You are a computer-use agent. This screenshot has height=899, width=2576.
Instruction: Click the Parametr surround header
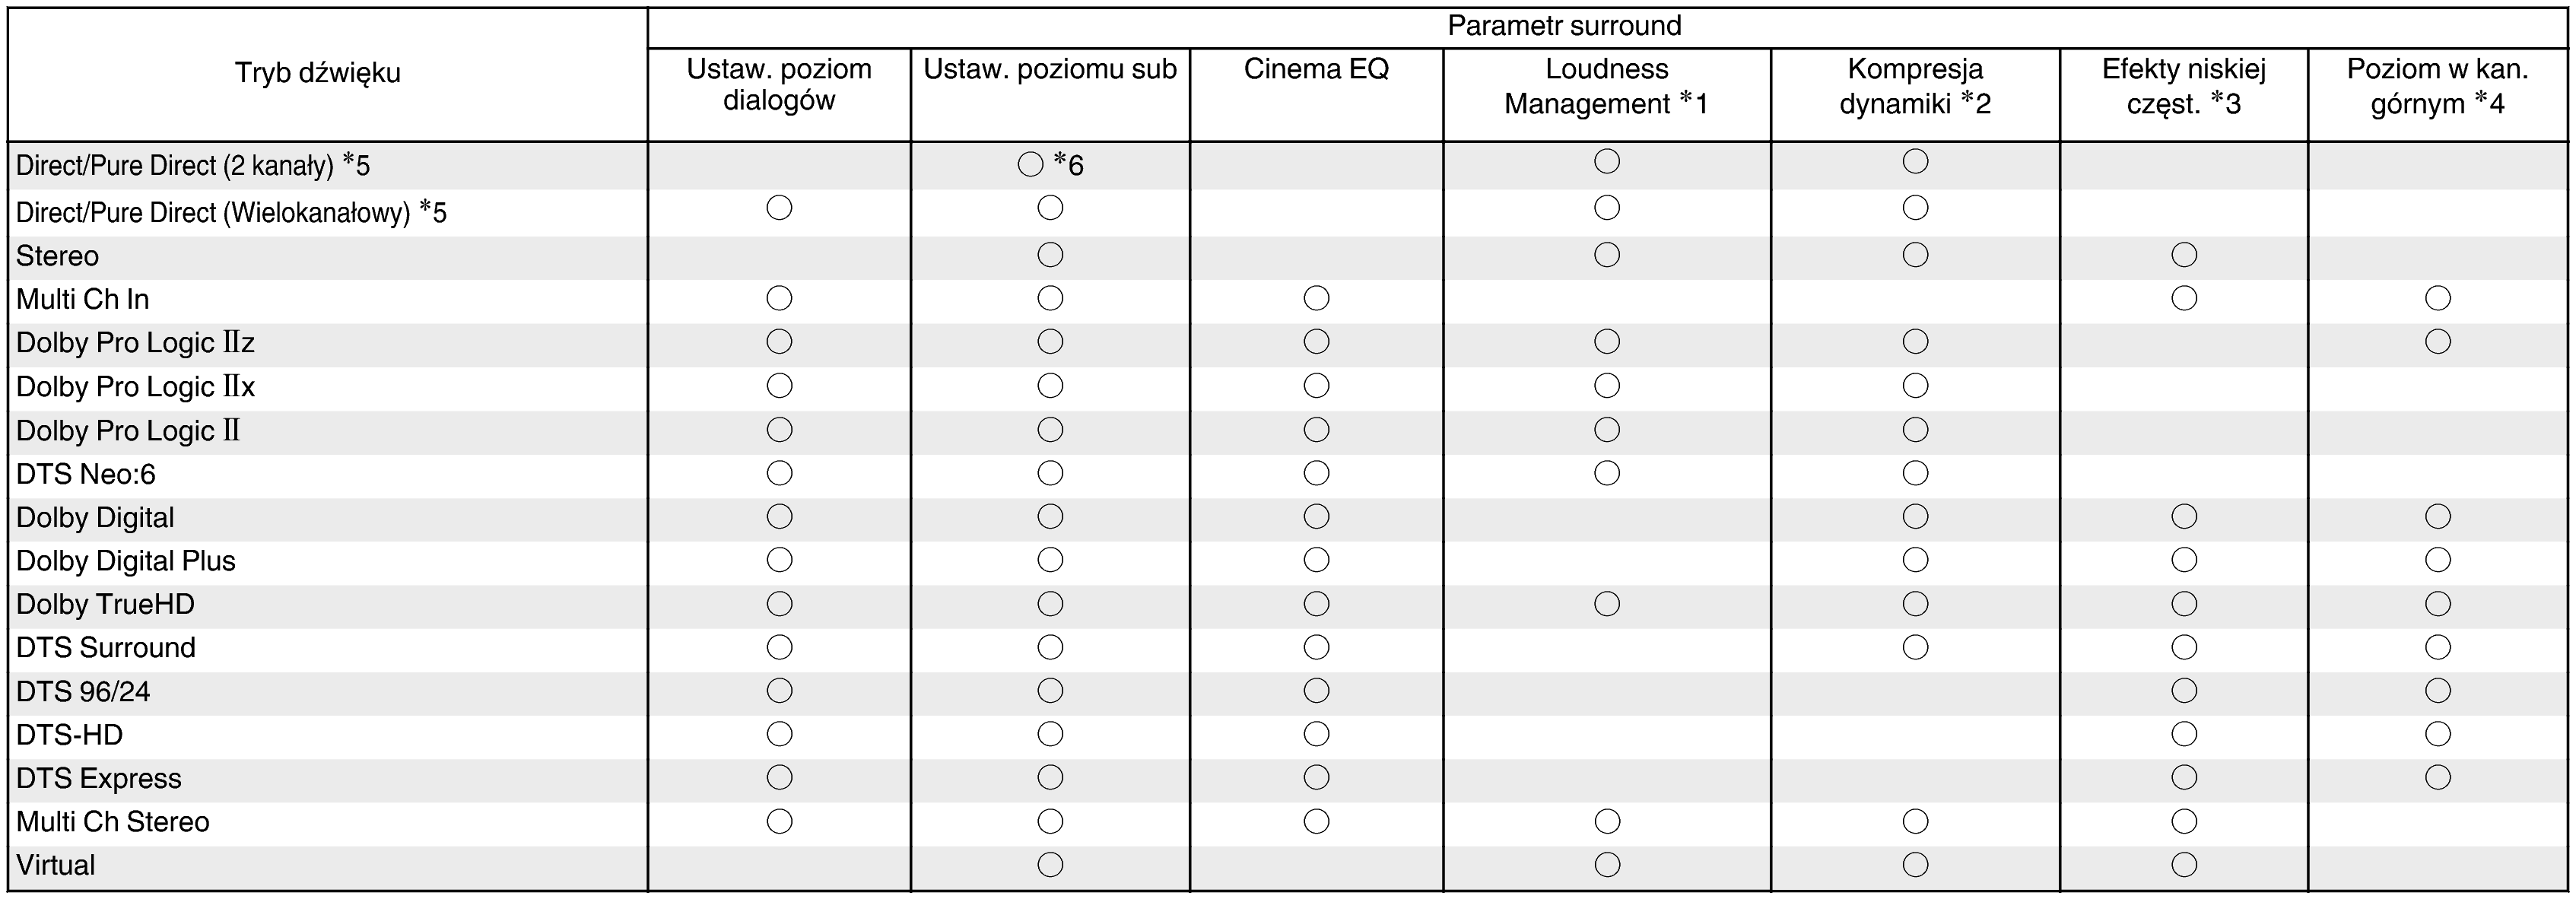(1564, 26)
